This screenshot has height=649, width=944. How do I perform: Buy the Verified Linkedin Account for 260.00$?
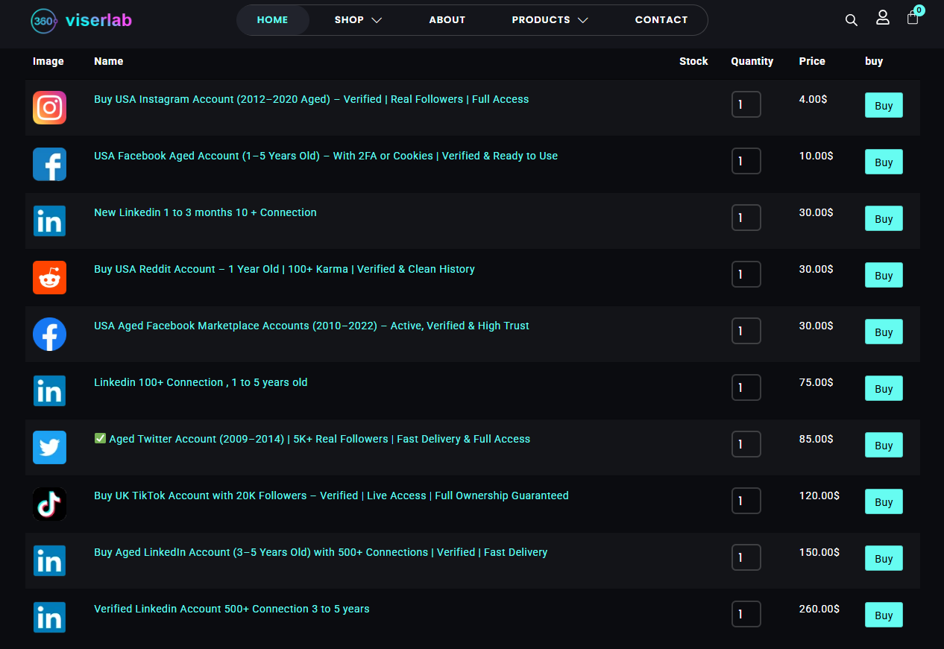coord(884,615)
